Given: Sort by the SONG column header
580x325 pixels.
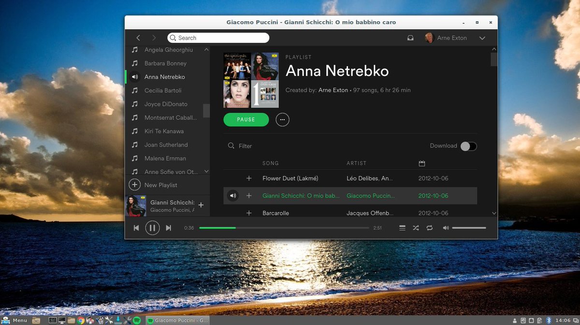Looking at the screenshot, I should tap(271, 163).
